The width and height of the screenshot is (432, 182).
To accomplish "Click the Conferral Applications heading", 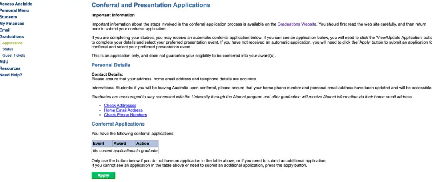I will click(x=118, y=124).
